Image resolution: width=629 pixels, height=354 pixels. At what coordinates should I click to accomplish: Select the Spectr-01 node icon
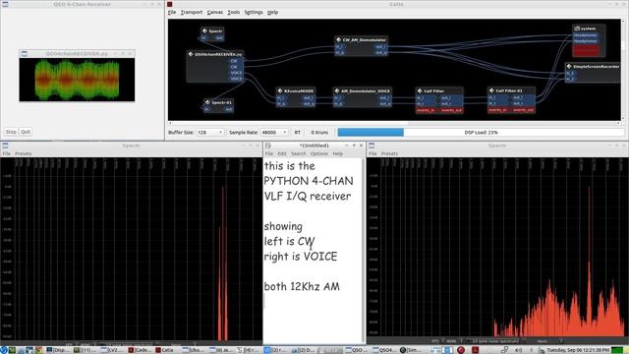[207, 102]
